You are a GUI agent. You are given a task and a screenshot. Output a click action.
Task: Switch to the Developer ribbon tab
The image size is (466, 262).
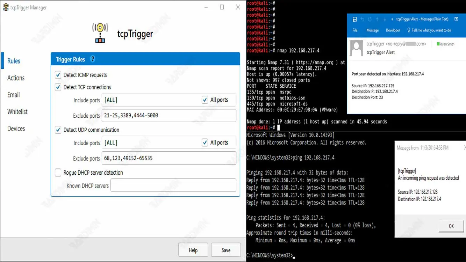(x=393, y=30)
